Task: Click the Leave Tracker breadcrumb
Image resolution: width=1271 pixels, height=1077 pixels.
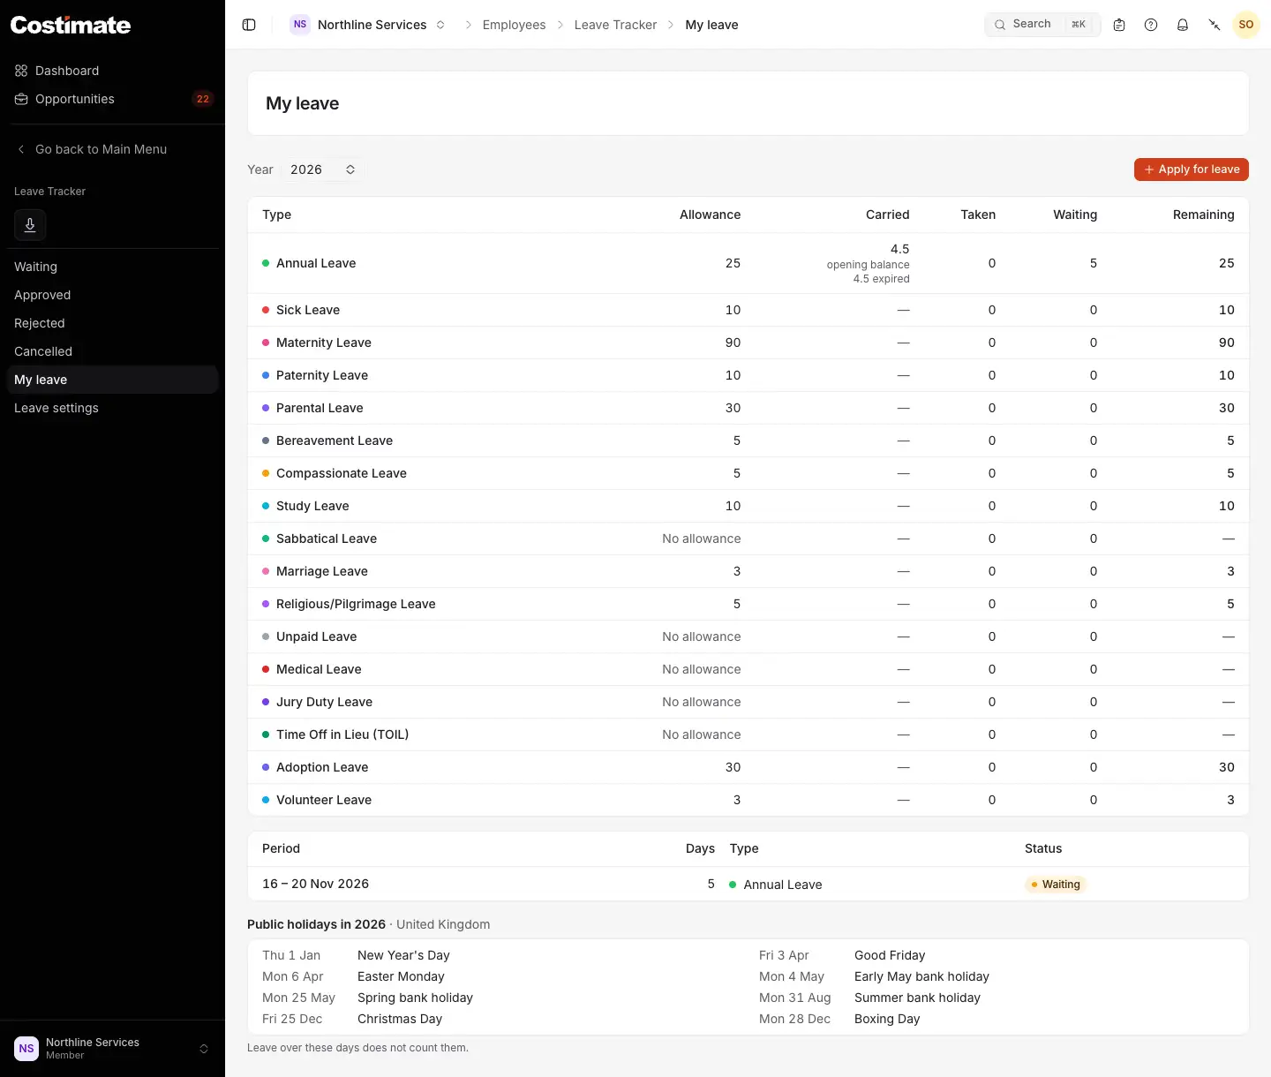Action: tap(615, 25)
